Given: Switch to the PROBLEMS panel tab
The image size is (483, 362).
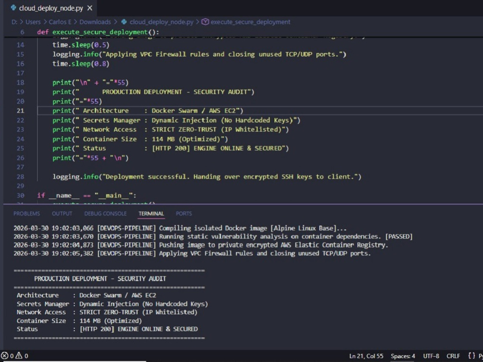Looking at the screenshot, I should point(27,214).
